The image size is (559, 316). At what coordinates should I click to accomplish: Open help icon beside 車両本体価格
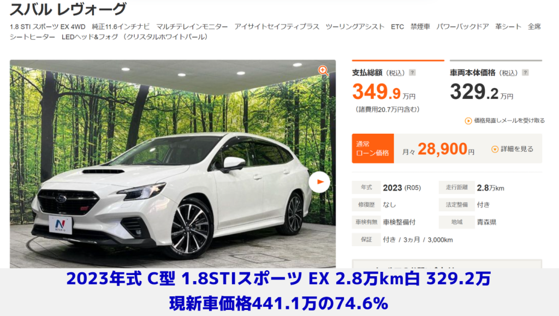point(525,73)
